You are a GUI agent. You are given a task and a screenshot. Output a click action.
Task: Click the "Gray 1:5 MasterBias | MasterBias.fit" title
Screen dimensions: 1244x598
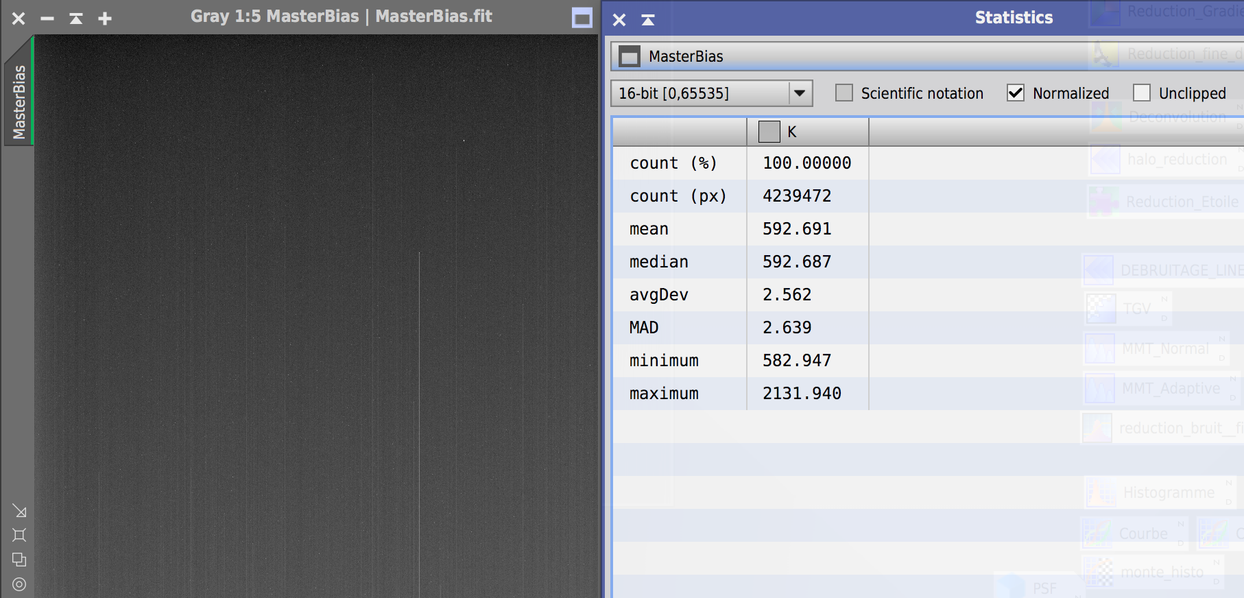coord(342,16)
